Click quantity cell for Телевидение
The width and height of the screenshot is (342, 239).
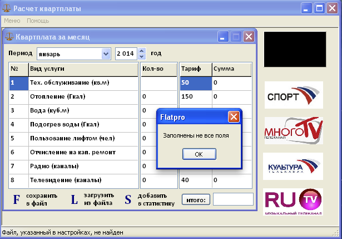pyautogui.click(x=159, y=181)
